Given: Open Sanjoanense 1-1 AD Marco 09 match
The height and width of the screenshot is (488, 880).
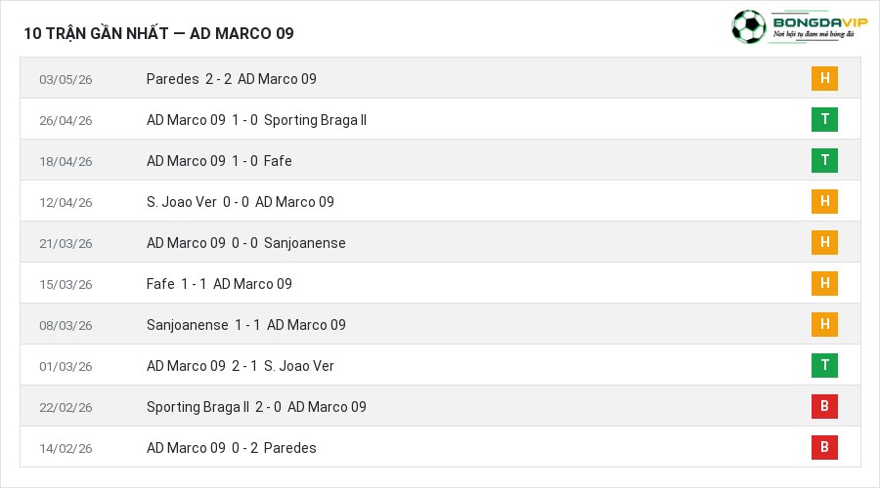Looking at the screenshot, I should click(x=245, y=325).
